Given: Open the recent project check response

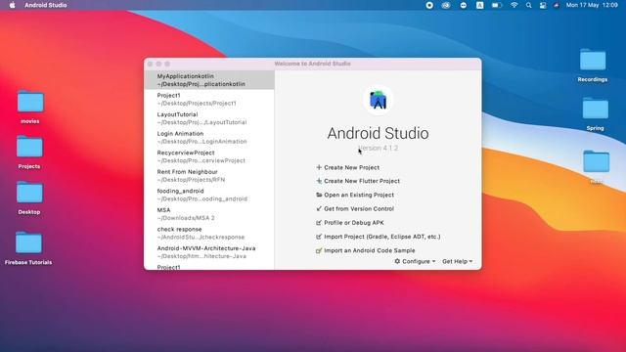Looking at the screenshot, I should (x=209, y=234).
